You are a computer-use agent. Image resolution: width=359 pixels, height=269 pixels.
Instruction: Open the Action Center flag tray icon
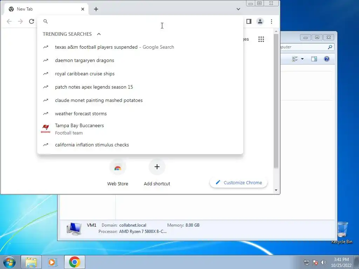tap(315, 262)
